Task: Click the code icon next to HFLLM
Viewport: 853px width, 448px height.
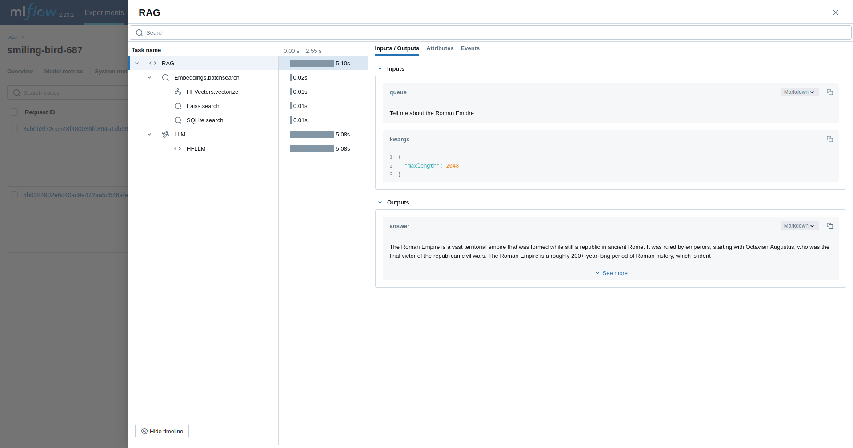Action: coord(178,148)
